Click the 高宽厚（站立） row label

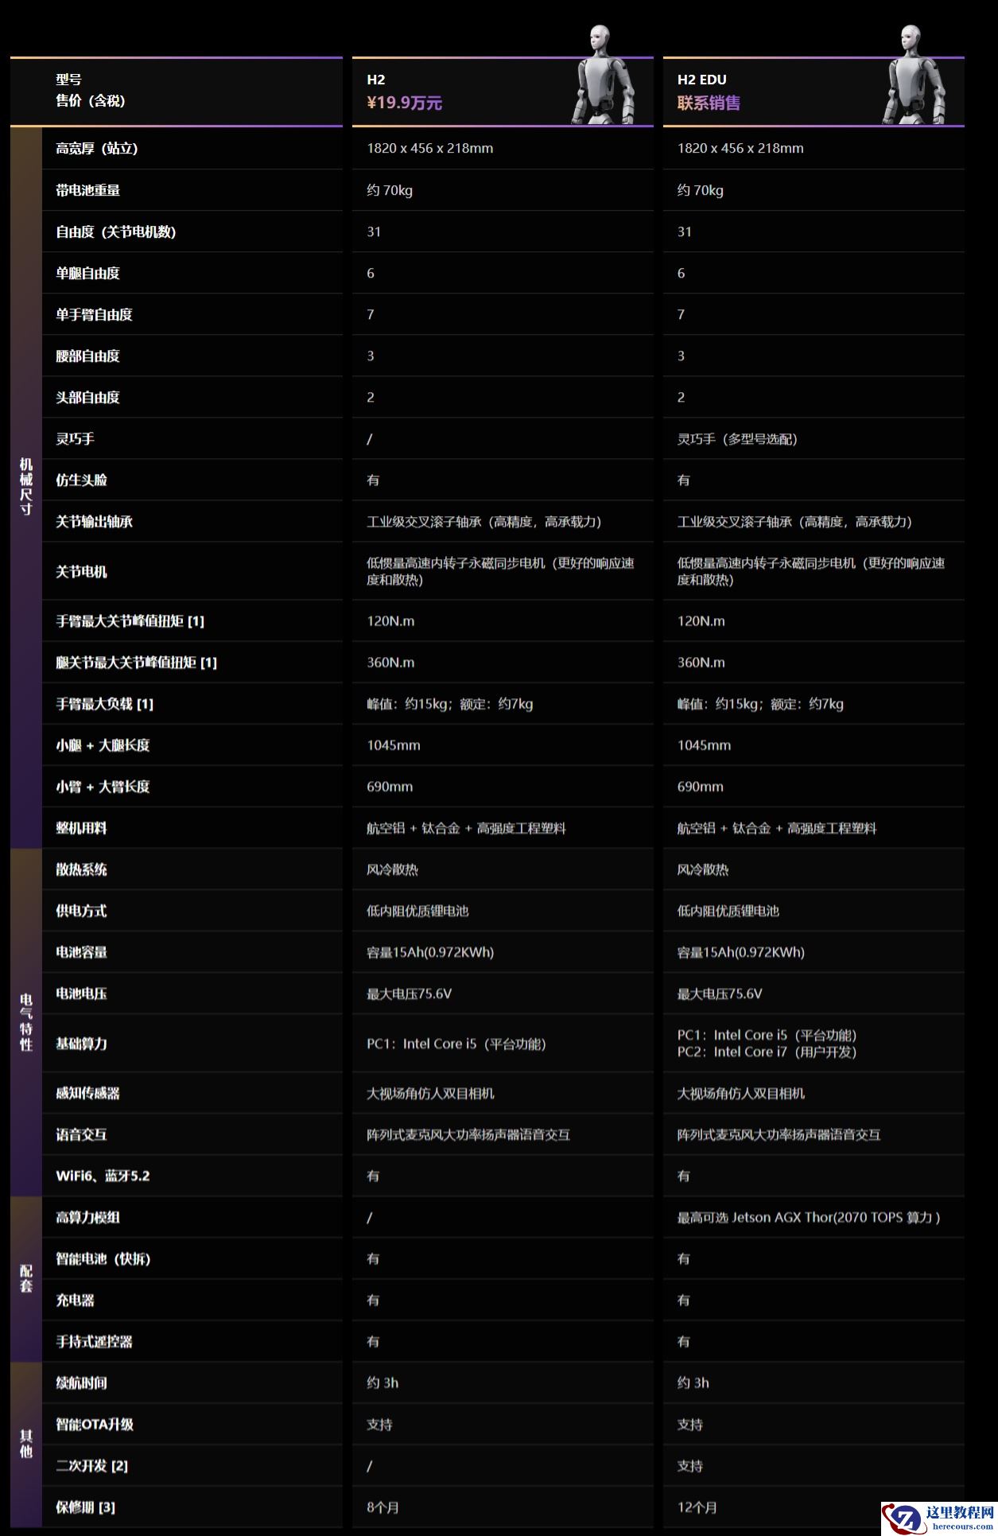tap(97, 149)
